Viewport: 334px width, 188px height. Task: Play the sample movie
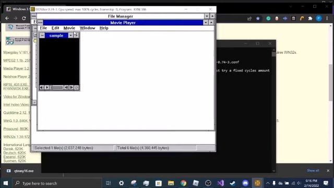47,87
